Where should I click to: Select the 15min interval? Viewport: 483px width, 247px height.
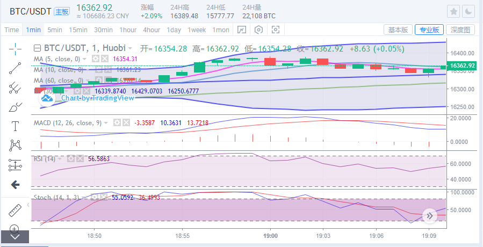click(x=78, y=30)
